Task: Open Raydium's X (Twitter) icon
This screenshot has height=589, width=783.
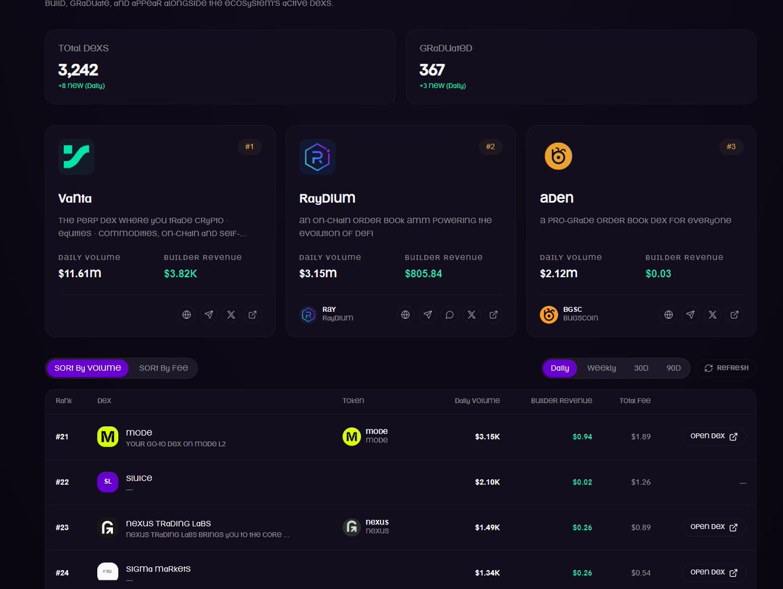Action: (x=472, y=314)
